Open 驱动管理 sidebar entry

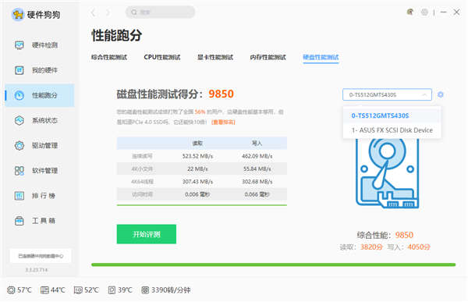40,145
